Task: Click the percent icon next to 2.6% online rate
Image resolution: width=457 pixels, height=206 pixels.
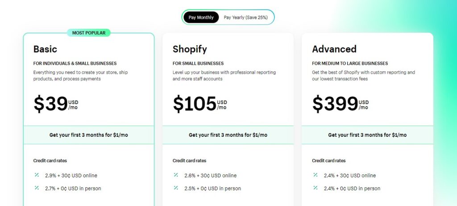Action: (x=176, y=175)
